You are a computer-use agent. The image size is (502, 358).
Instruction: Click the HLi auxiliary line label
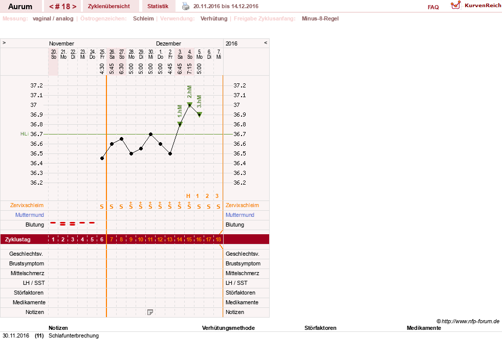[x=25, y=133]
